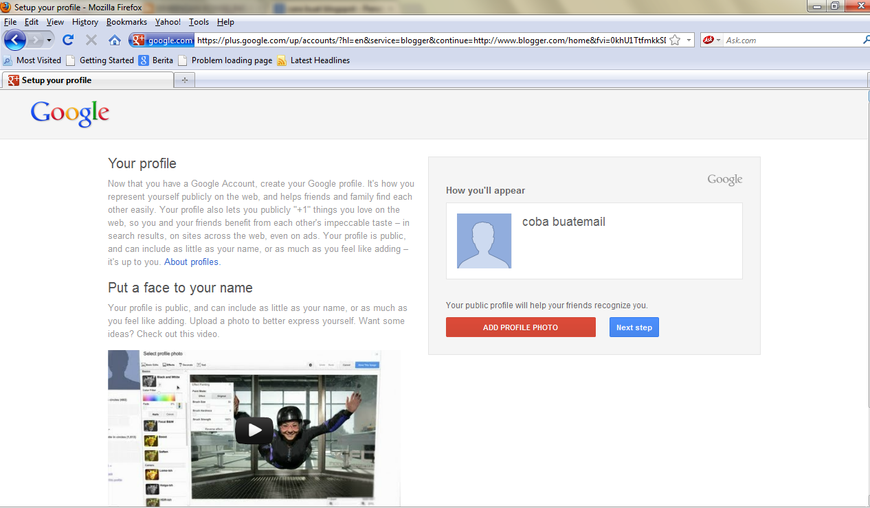This screenshot has height=508, width=870.
Task: Open a new tab with plus button
Action: click(184, 80)
